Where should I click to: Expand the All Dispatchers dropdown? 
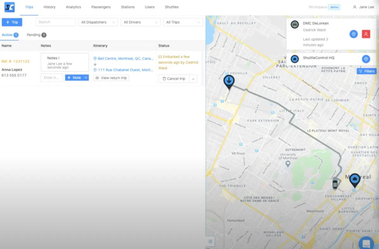[98, 22]
